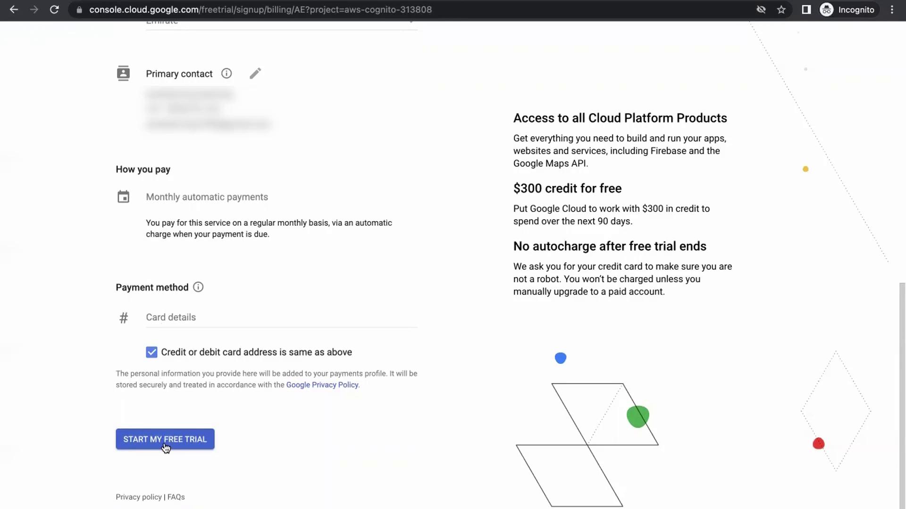Click the site lock icon in address bar
906x509 pixels.
(79, 9)
